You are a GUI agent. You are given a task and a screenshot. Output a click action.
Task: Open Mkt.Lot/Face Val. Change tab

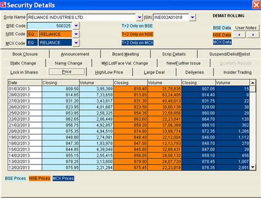tap(124, 63)
